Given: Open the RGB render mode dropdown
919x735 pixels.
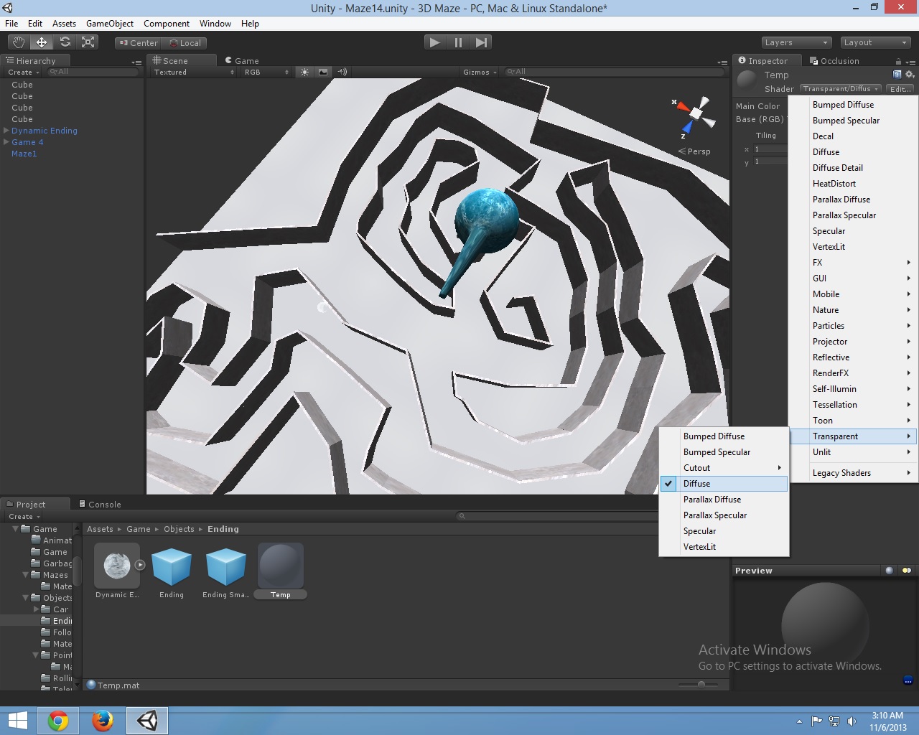Looking at the screenshot, I should point(266,72).
